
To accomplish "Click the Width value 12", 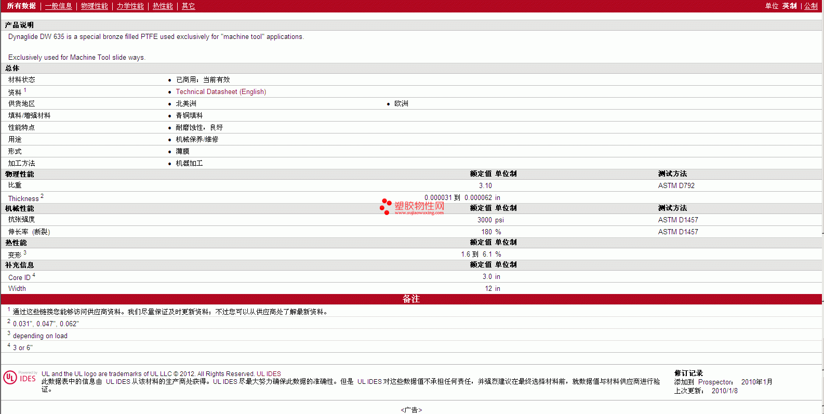I will coord(488,288).
